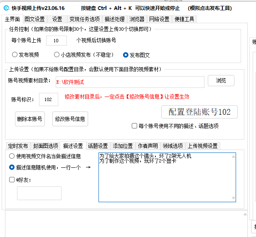Click the 修改账号信息 button
This screenshot has height=237, width=256.
click(x=70, y=119)
